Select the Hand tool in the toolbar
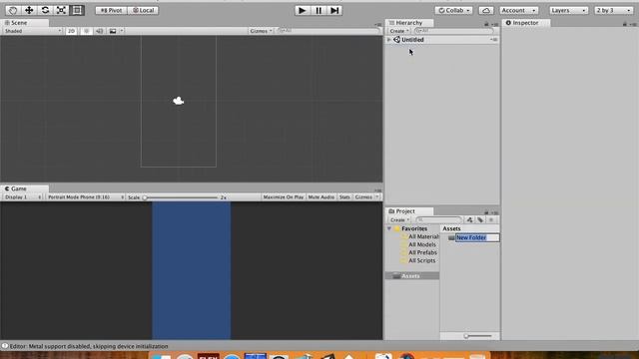 tap(13, 10)
